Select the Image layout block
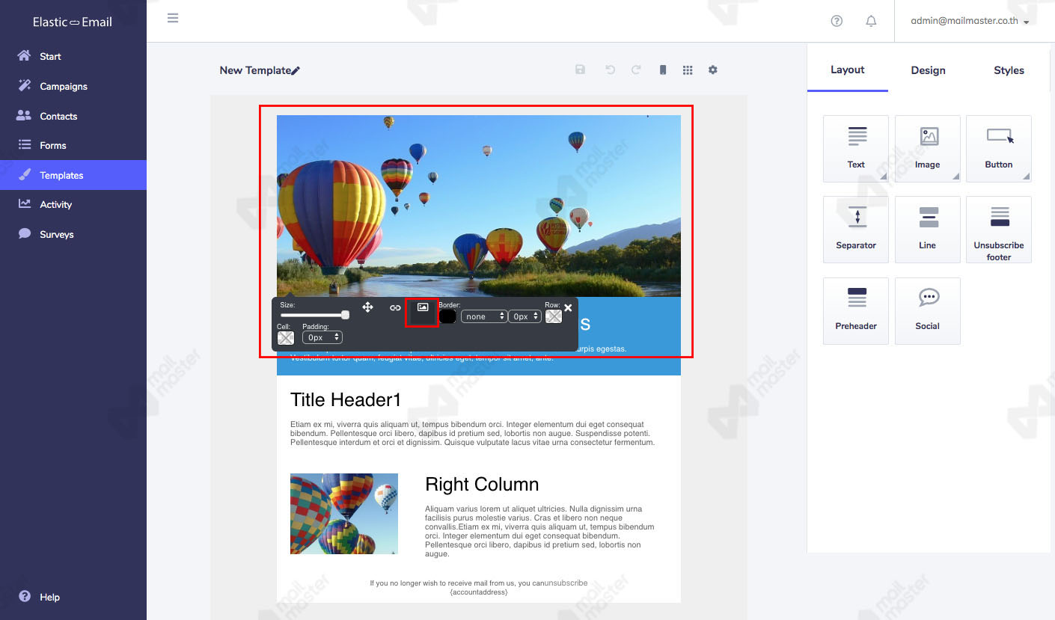 [x=928, y=149]
